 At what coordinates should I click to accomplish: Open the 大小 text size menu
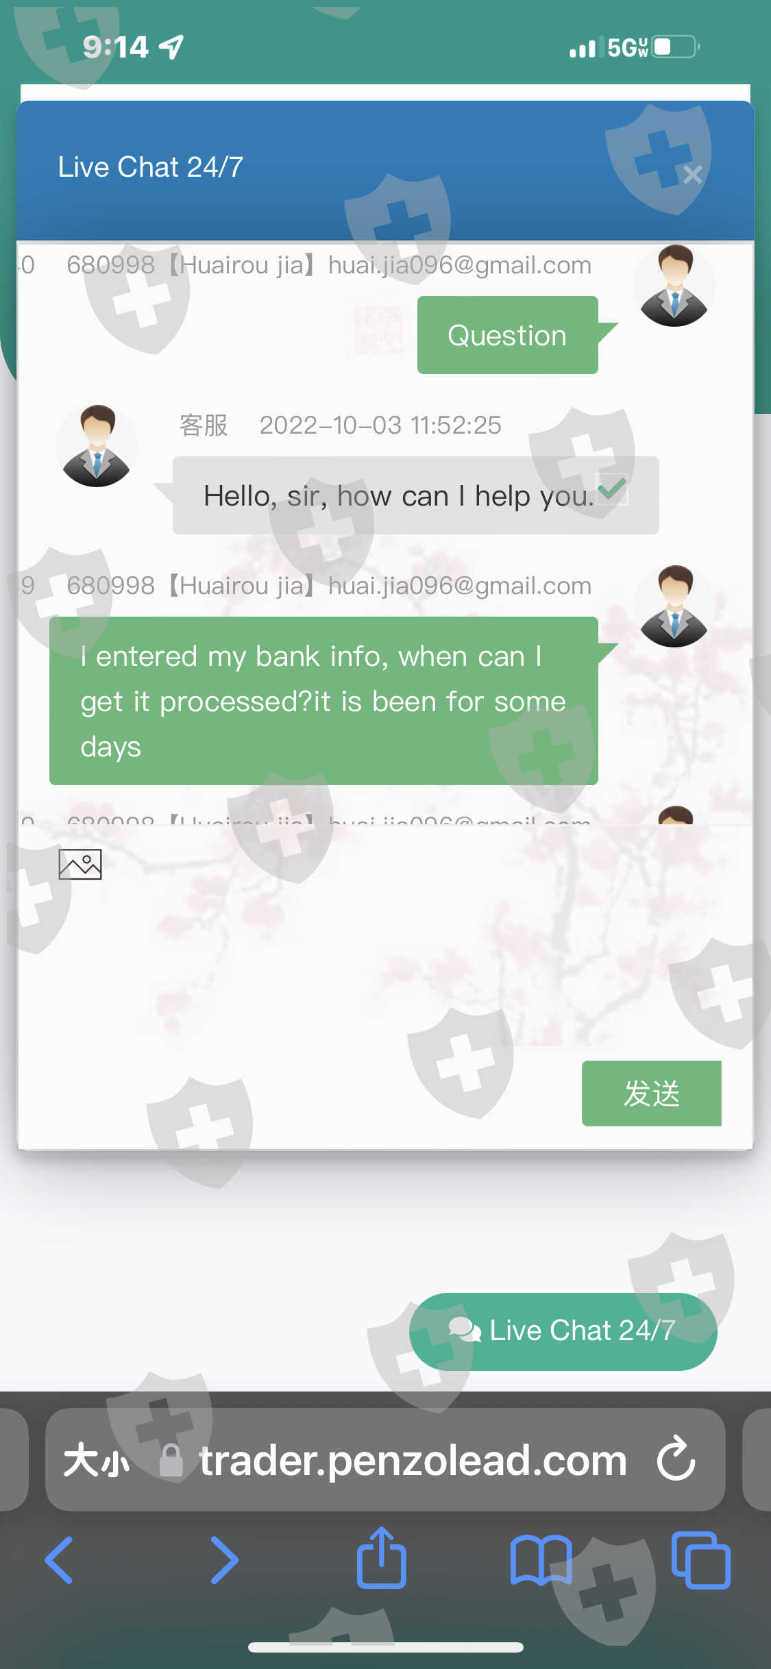coord(97,1460)
